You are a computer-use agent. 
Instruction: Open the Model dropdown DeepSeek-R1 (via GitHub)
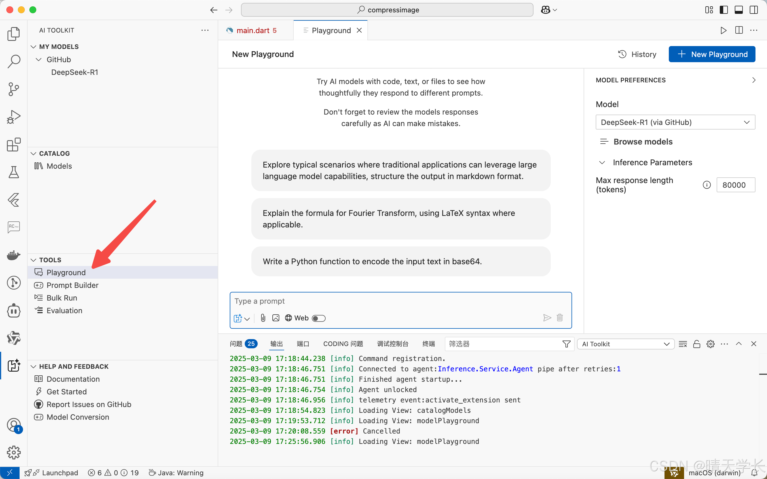point(675,122)
